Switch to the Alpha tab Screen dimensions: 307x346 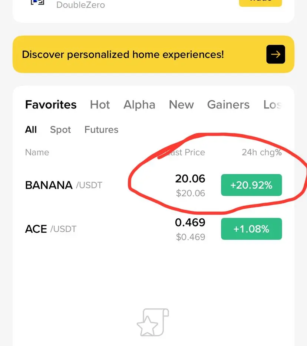139,105
